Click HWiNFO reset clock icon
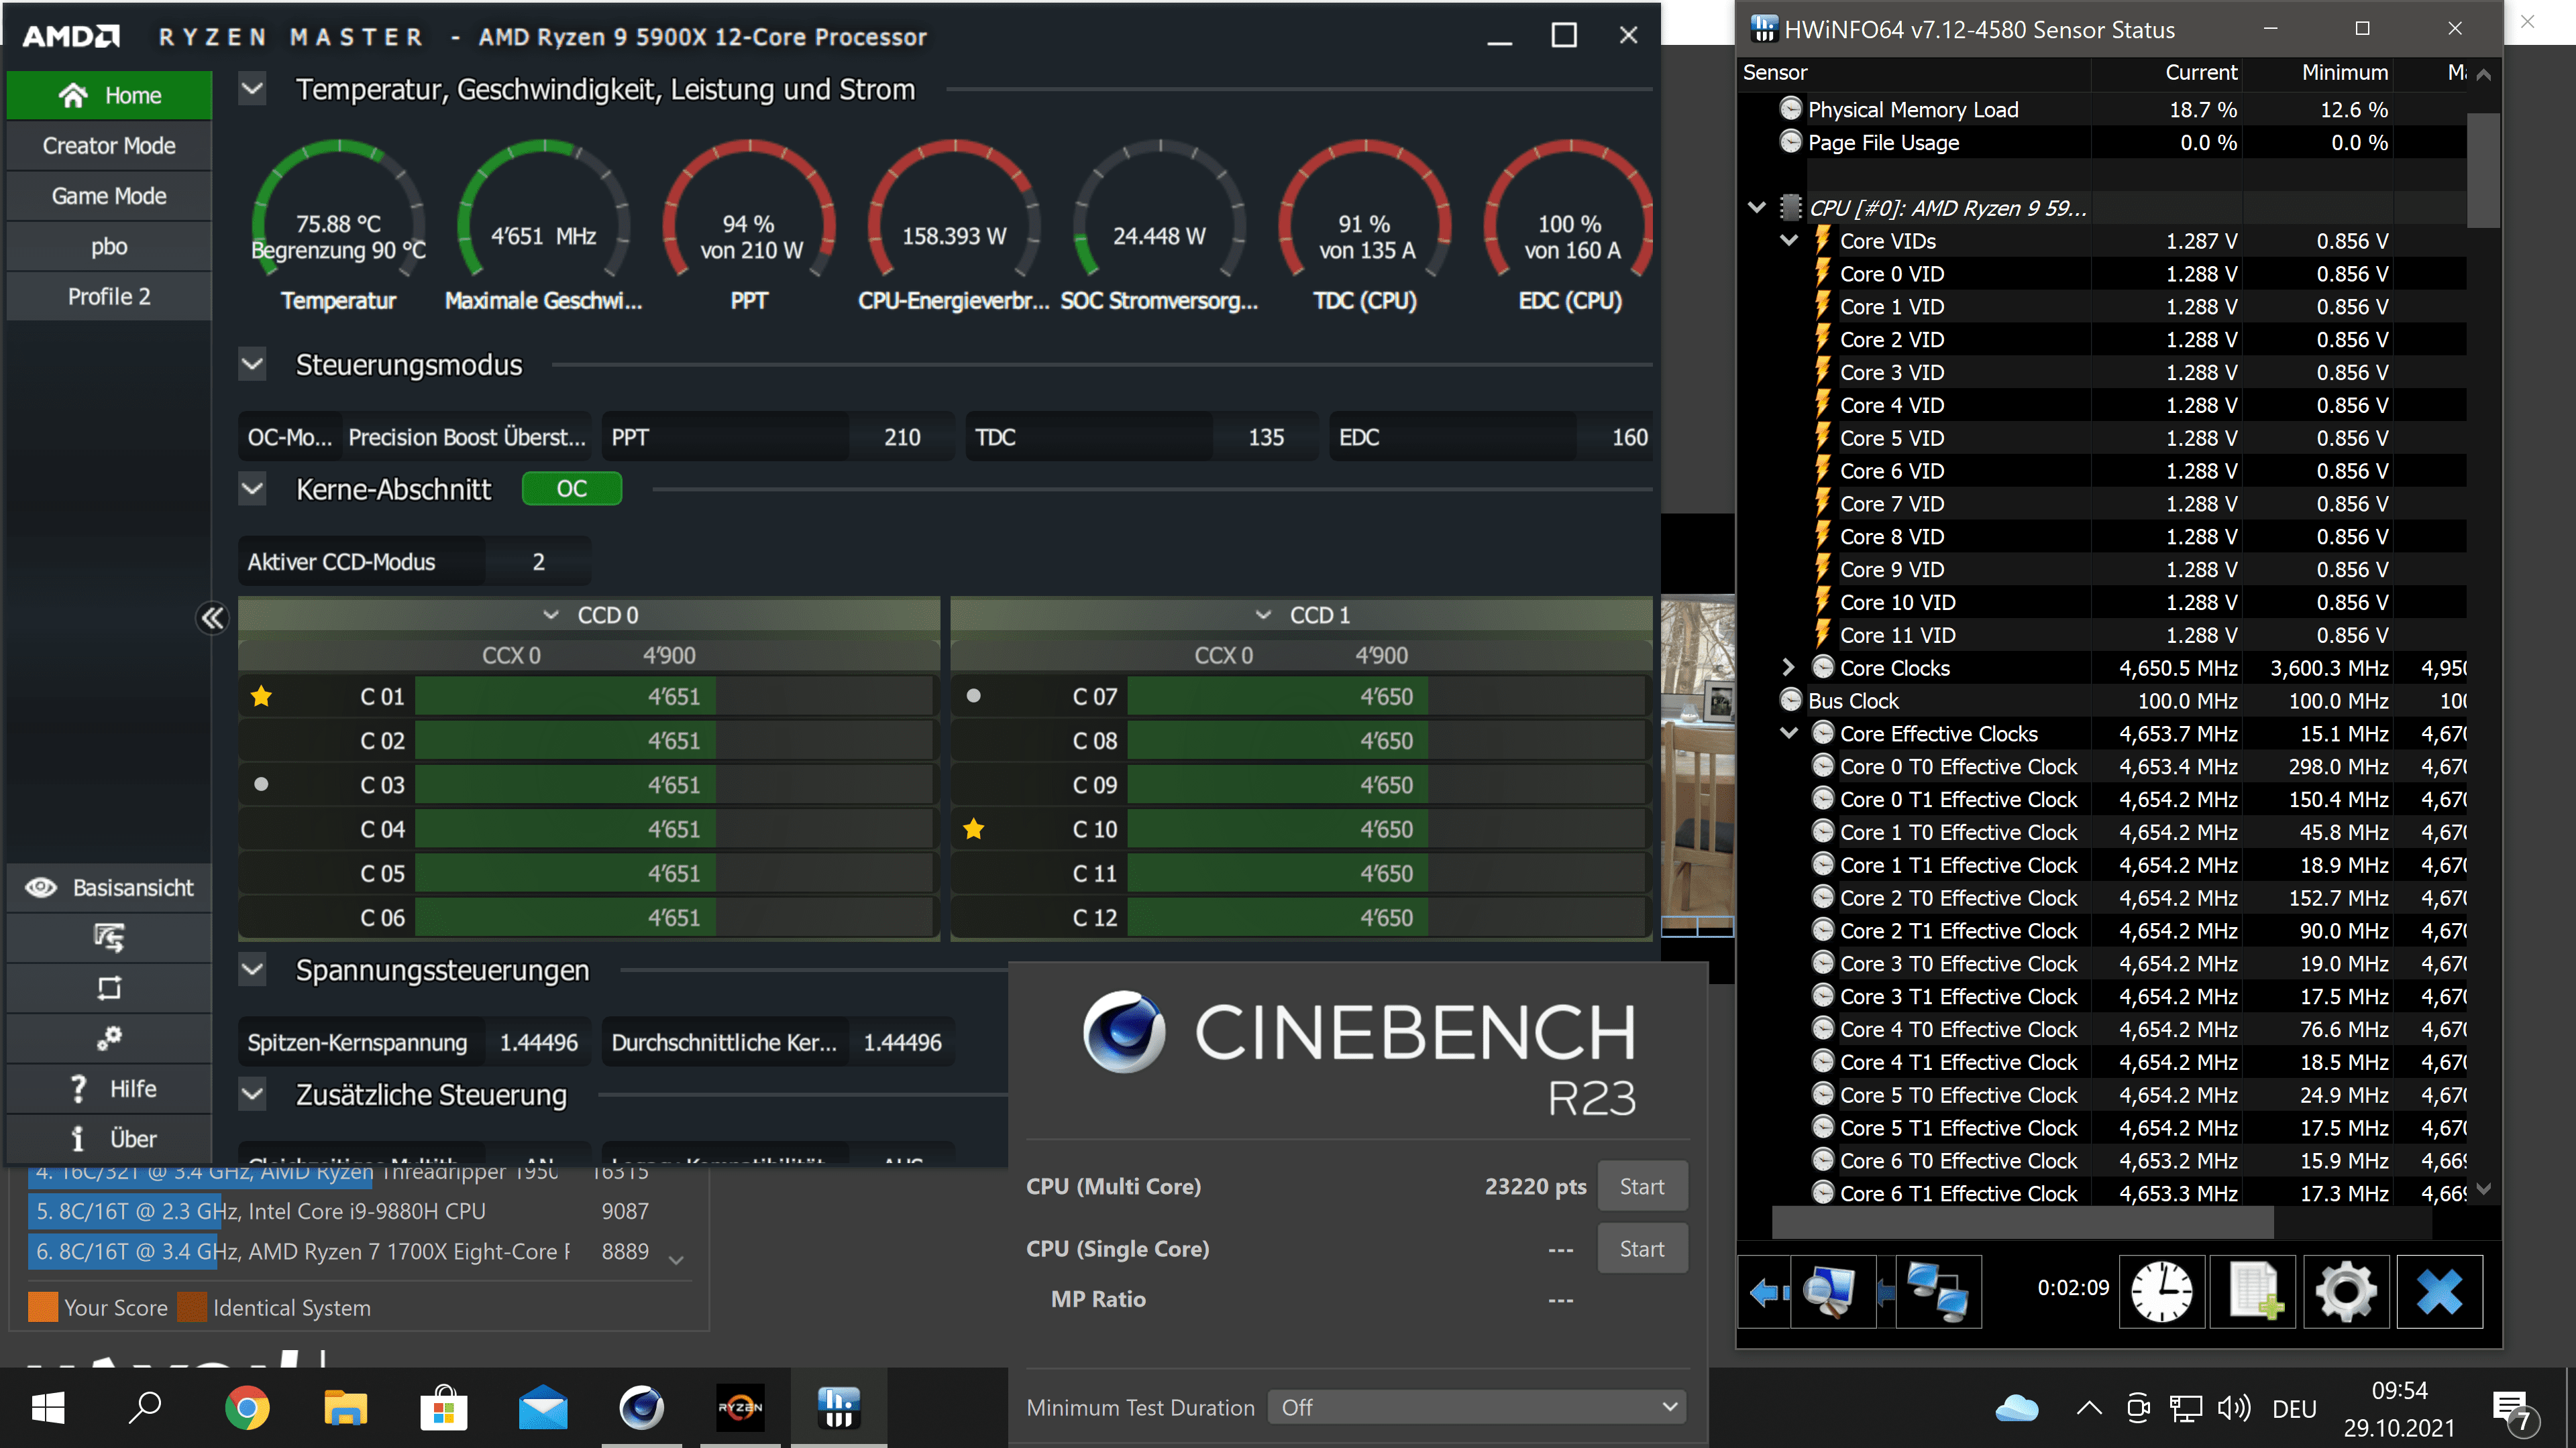The width and height of the screenshot is (2576, 1448). pos(2161,1291)
